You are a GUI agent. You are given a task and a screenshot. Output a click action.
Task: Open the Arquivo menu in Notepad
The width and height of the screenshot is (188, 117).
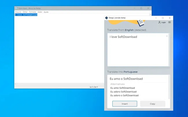18,12
